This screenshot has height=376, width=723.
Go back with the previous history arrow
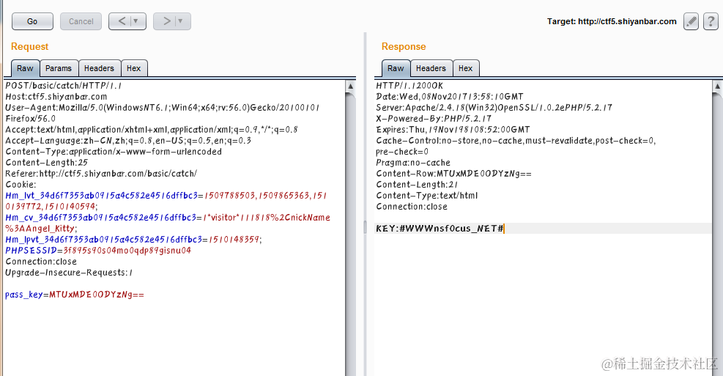[122, 21]
